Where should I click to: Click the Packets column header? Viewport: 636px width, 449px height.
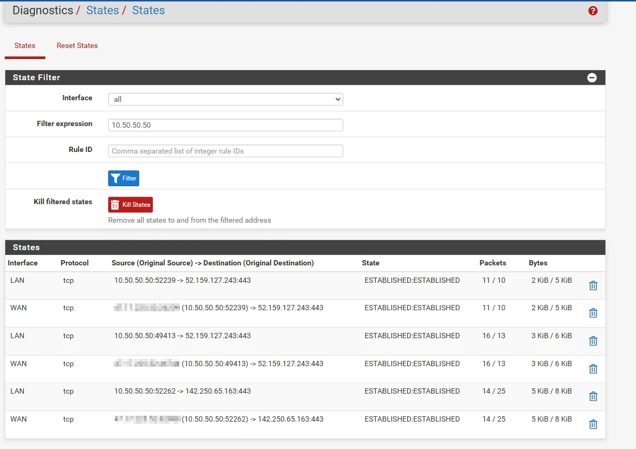(x=493, y=263)
